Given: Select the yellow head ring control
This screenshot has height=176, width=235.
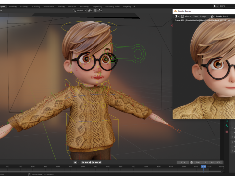Looking at the screenshot, I should click(x=89, y=27).
